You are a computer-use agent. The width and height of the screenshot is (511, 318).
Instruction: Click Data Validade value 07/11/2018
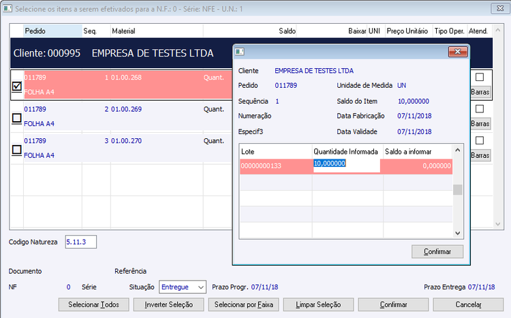pos(414,131)
